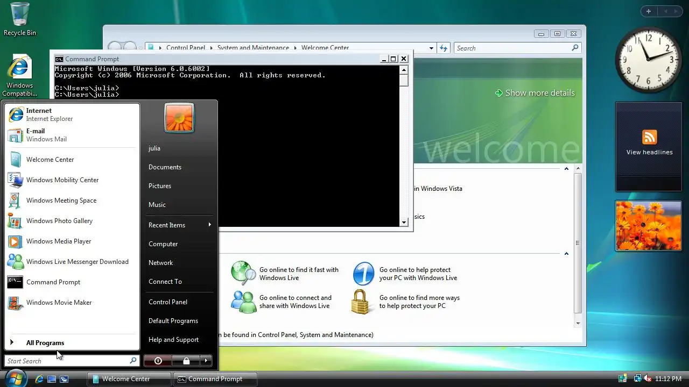Open shutdown options arrow menu
Screen dimensions: 689x387
click(206, 361)
